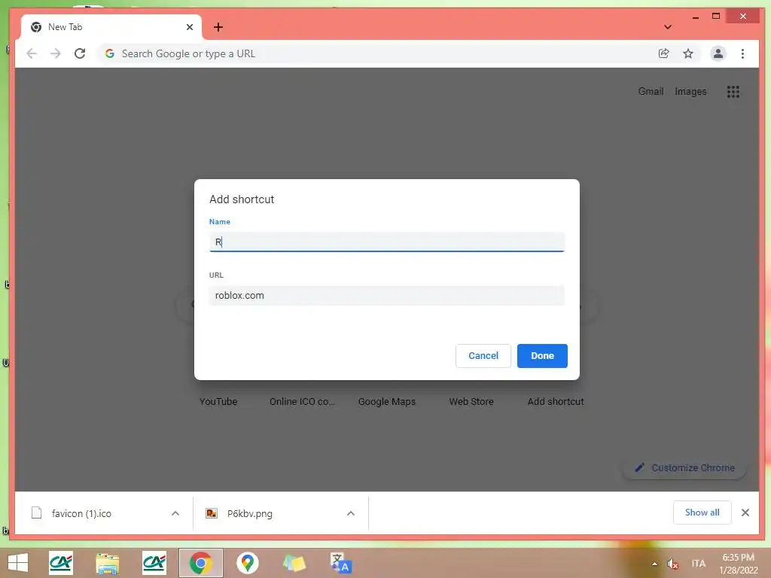Click the muted volume tray icon
This screenshot has width=771, height=578.
[x=672, y=563]
